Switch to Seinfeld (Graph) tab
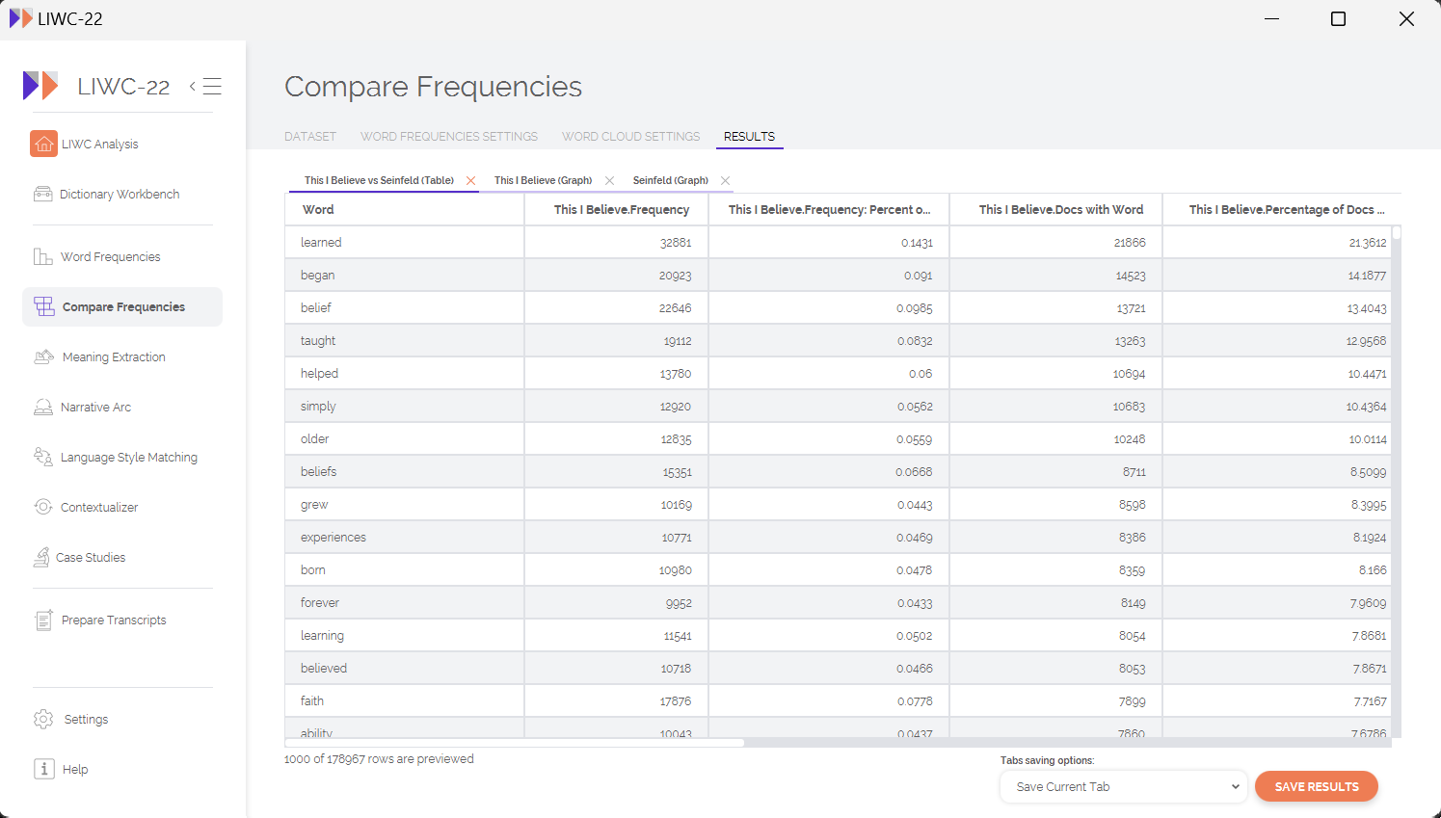 tap(671, 180)
